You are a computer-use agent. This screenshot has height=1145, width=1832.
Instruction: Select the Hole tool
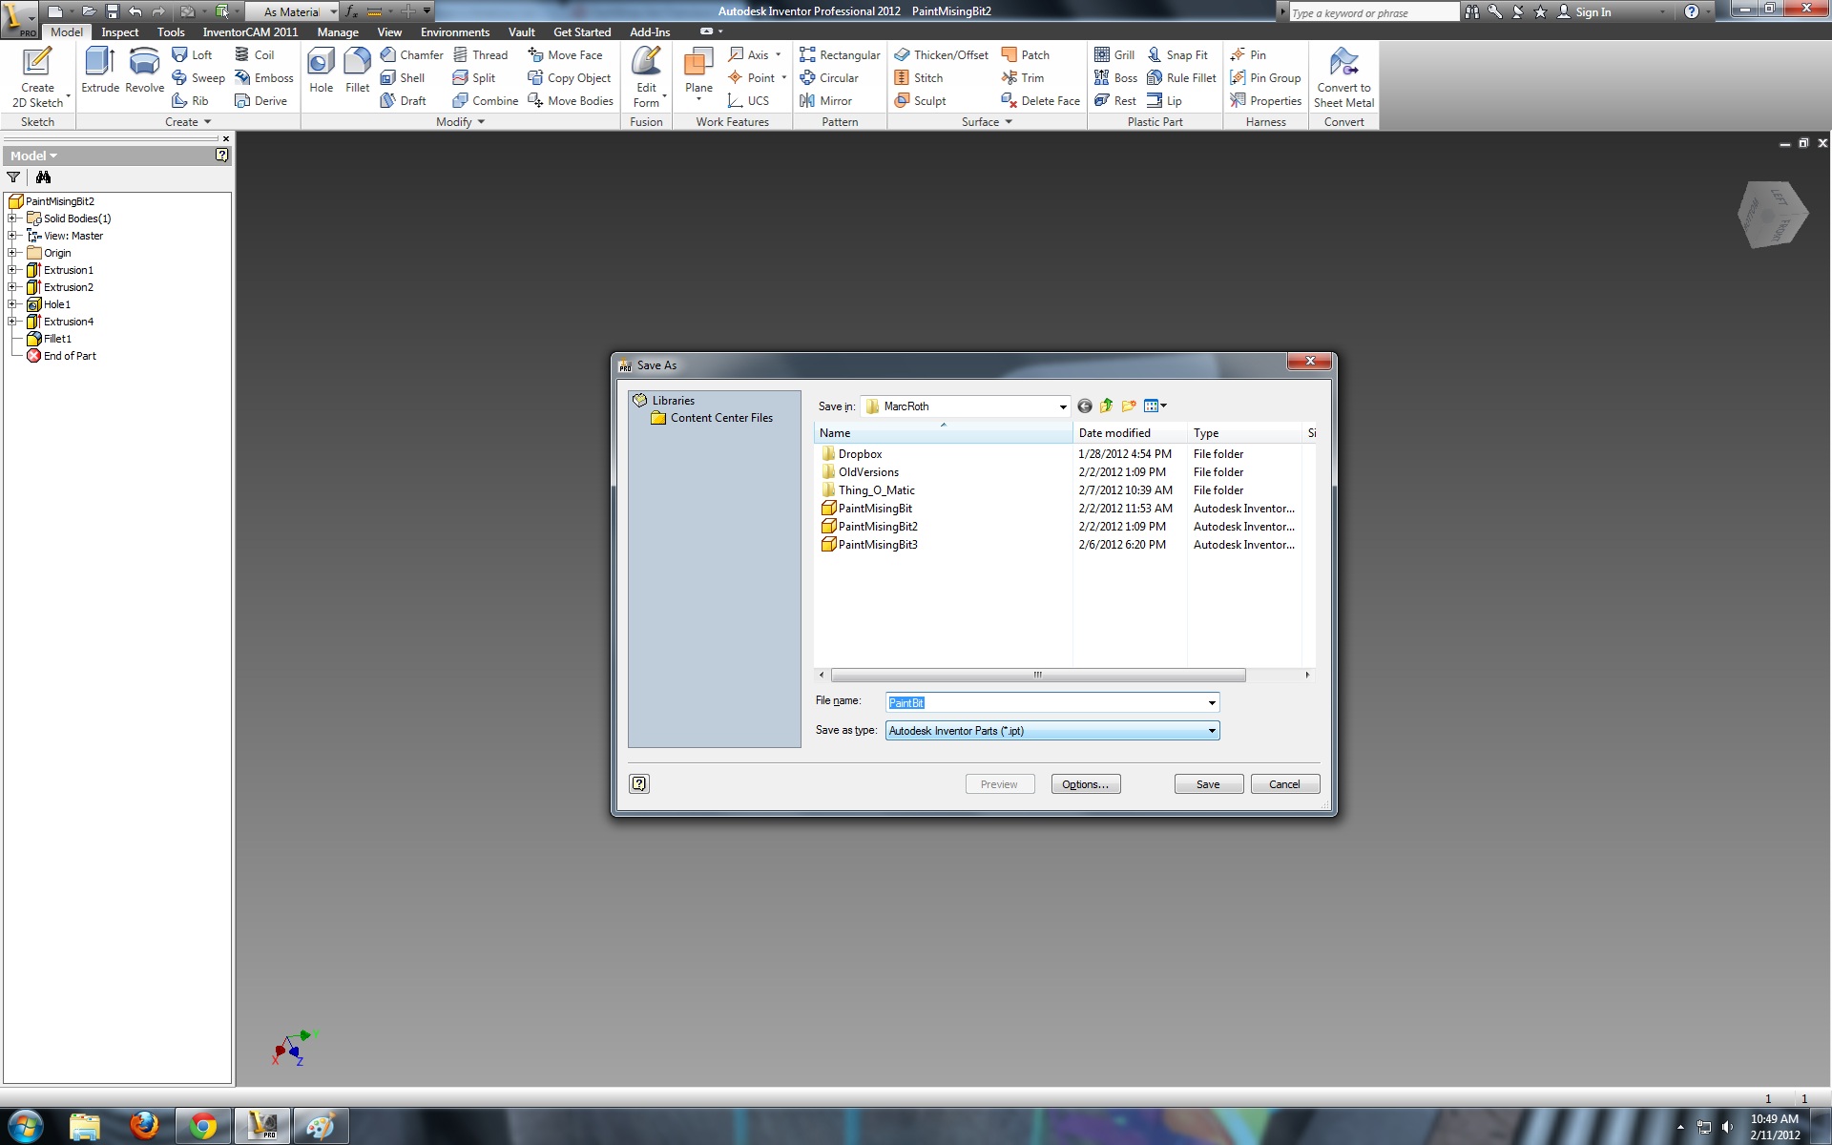pyautogui.click(x=321, y=71)
